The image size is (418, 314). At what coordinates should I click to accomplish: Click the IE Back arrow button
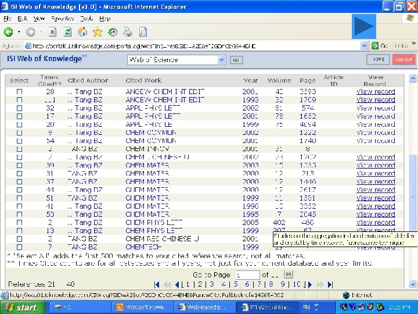click(8, 32)
